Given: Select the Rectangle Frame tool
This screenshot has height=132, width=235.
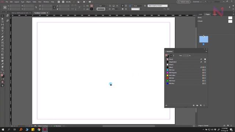Looking at the screenshot, I should (x=3, y=43).
